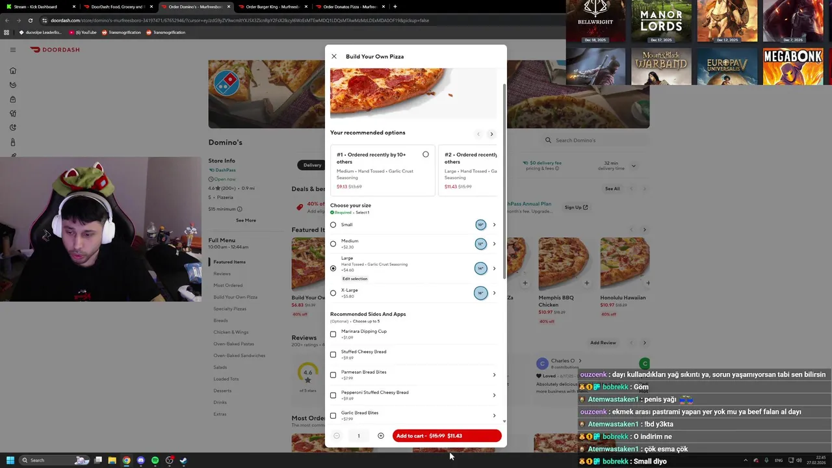This screenshot has width=832, height=468.
Task: Open Discord from taskbar
Action: pyautogui.click(x=140, y=460)
